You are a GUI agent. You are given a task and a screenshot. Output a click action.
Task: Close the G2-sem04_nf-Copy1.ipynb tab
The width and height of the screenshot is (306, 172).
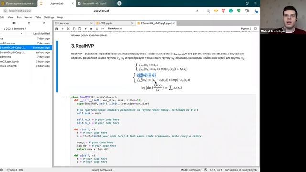coord(174,23)
